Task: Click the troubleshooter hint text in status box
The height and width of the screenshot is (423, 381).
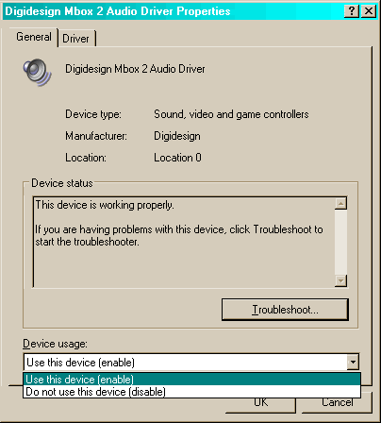Action: click(x=179, y=235)
